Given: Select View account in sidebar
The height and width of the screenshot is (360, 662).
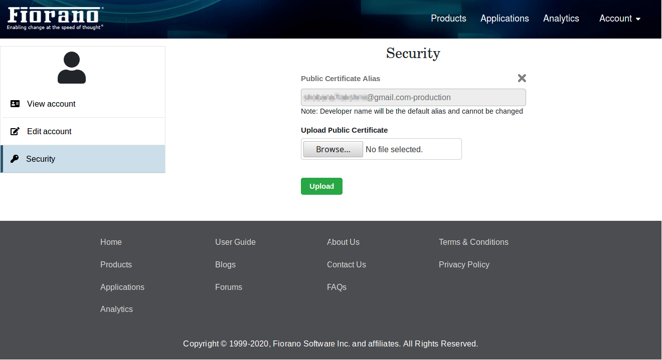Looking at the screenshot, I should pyautogui.click(x=51, y=104).
